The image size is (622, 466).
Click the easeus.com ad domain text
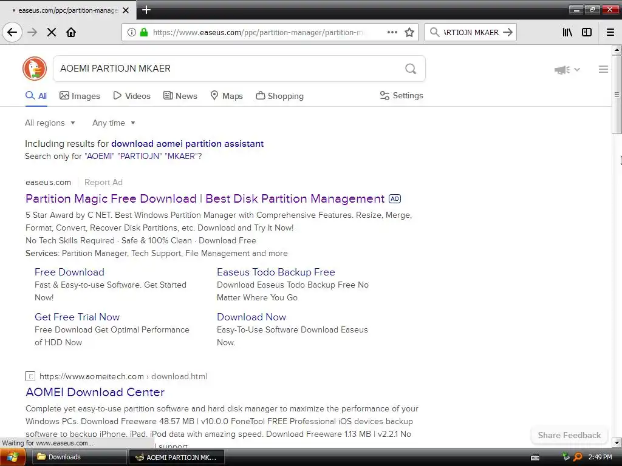[x=49, y=182]
